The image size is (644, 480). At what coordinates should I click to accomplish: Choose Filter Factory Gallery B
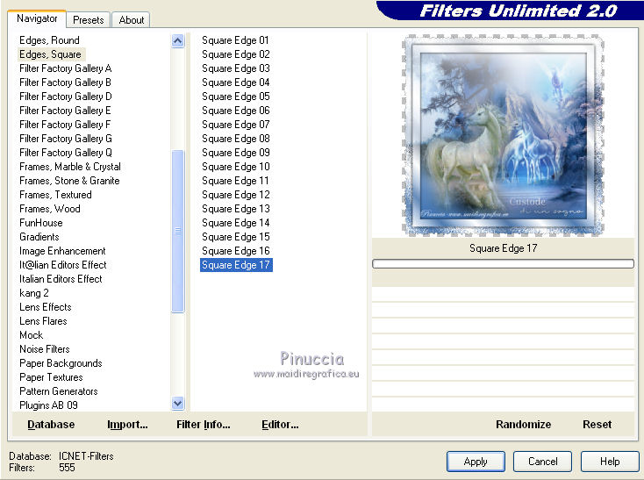tap(65, 82)
